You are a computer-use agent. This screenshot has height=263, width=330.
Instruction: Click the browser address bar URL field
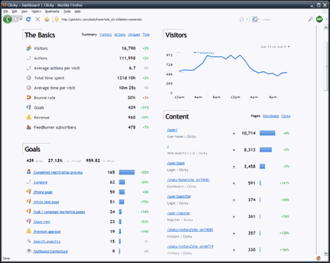[148, 20]
